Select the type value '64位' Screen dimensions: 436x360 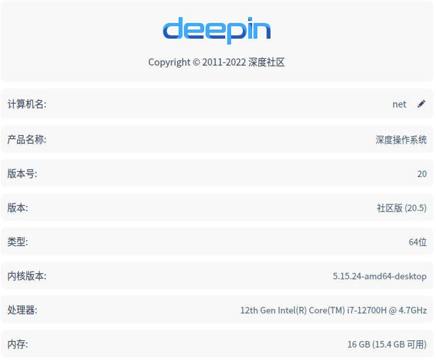click(418, 242)
